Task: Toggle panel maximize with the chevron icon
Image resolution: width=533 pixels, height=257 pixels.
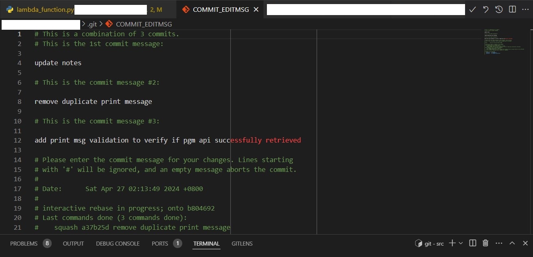Action: pos(512,243)
